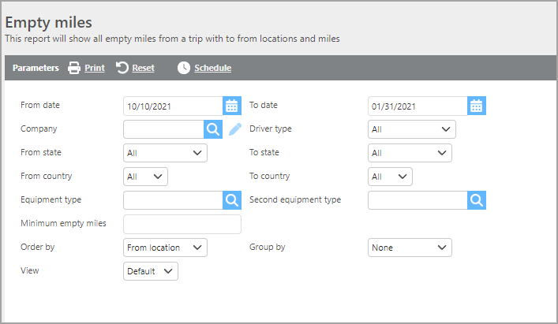Click the Print link
The image size is (558, 324).
95,68
